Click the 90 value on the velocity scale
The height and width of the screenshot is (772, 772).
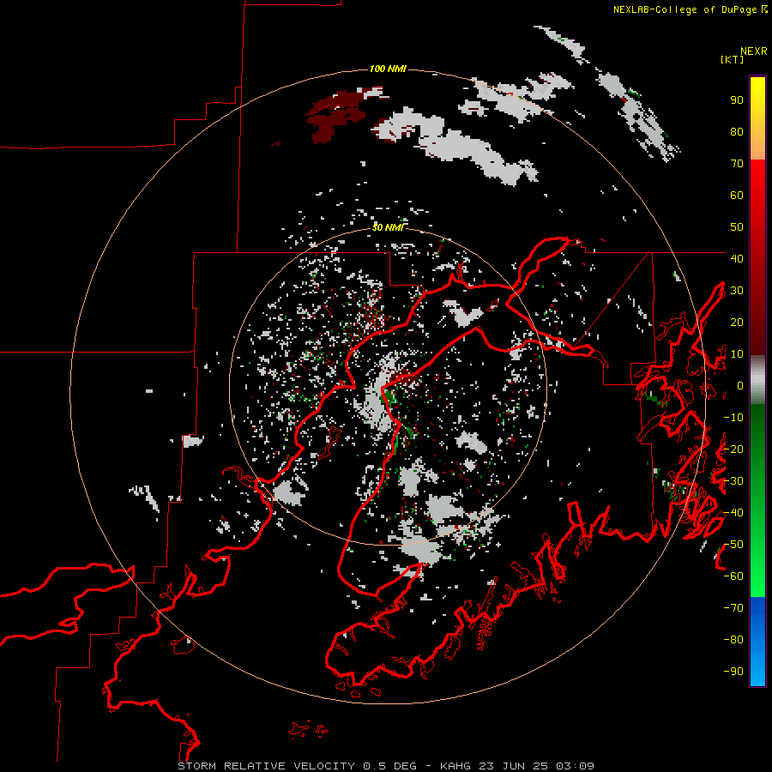[x=737, y=100]
